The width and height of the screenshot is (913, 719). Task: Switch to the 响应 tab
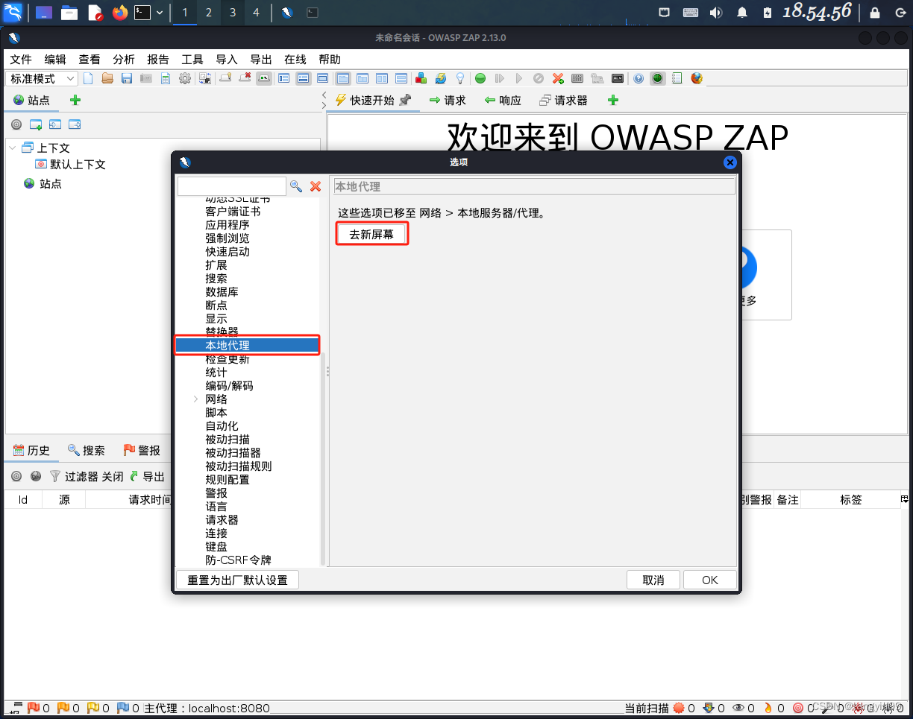point(503,101)
